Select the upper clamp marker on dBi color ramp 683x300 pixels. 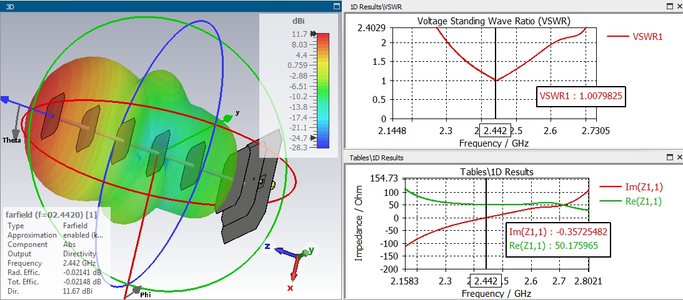[314, 34]
